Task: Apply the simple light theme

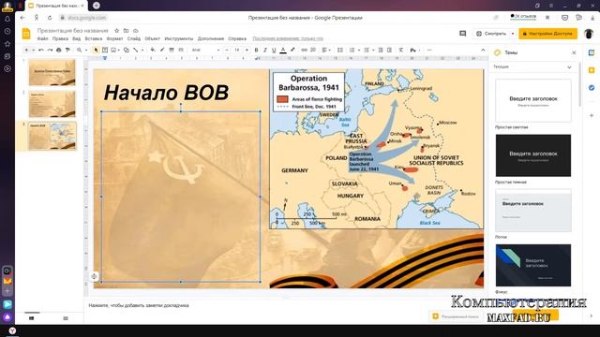Action: tap(533, 101)
